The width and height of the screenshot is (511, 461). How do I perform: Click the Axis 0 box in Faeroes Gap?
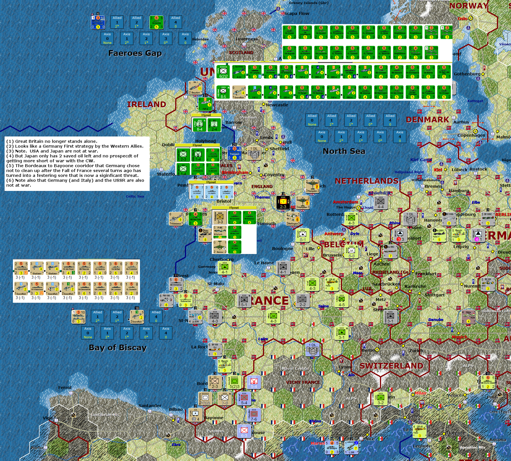pos(107,38)
